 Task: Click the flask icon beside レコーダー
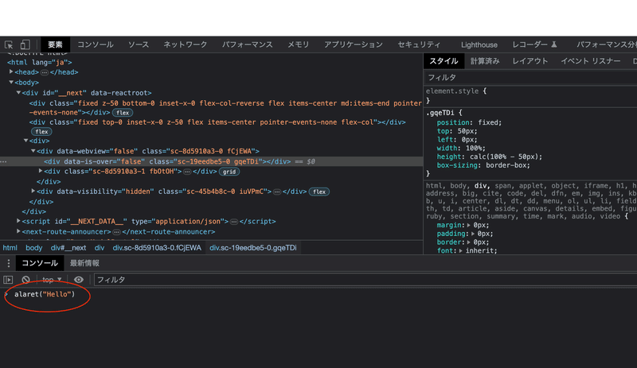pyautogui.click(x=553, y=45)
